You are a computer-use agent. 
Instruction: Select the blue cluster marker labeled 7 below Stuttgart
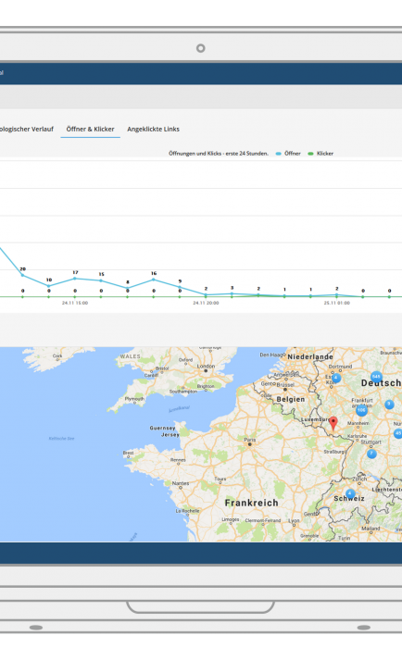point(371,454)
